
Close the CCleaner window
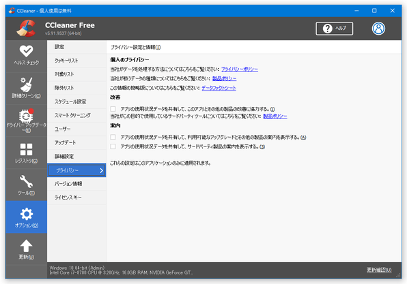[392, 11]
